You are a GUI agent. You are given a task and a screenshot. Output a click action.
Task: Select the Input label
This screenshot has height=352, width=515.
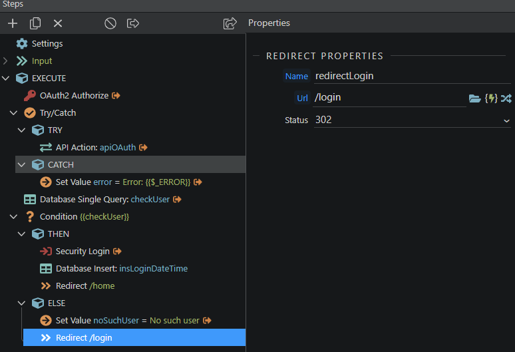coord(42,61)
